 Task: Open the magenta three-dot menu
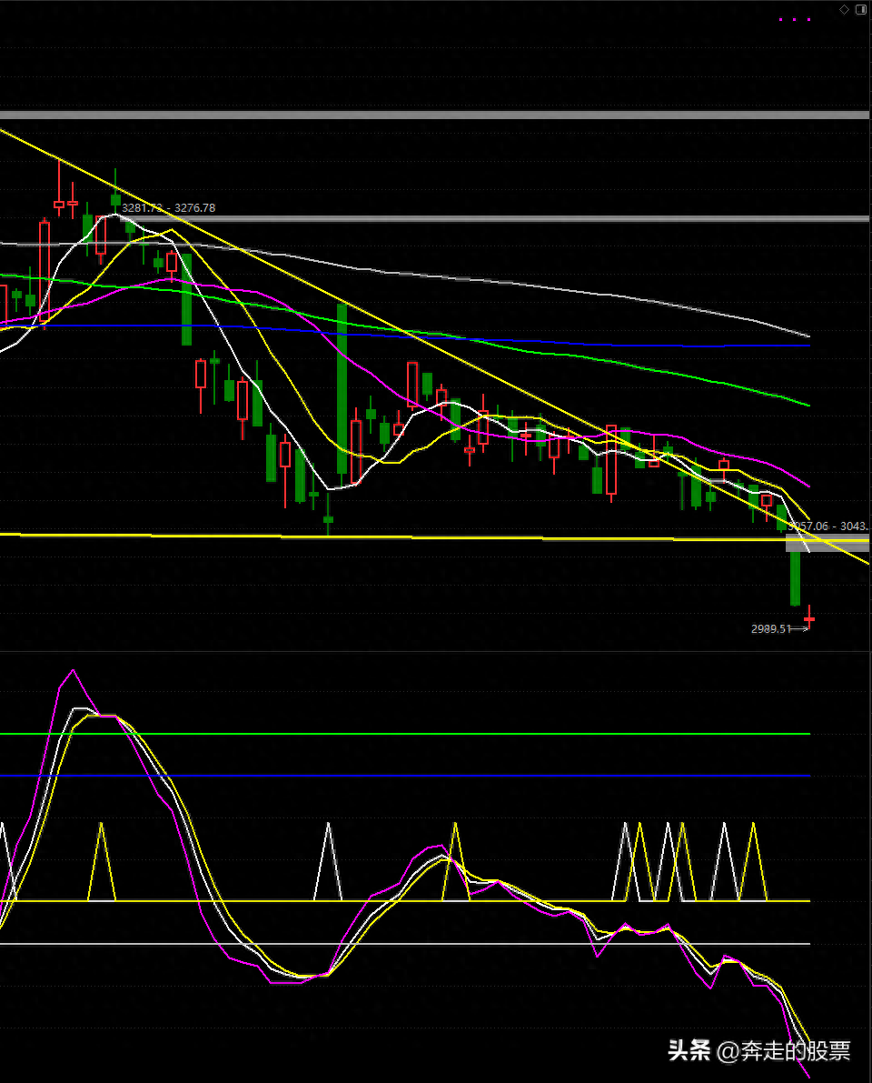(795, 19)
